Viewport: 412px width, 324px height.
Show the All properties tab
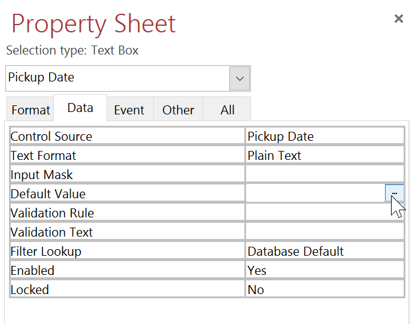[227, 110]
